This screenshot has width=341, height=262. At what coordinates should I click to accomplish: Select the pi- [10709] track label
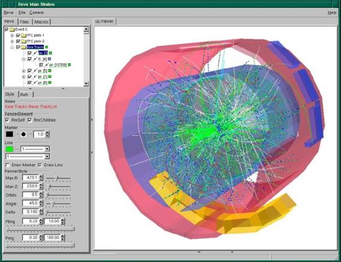(x=58, y=65)
